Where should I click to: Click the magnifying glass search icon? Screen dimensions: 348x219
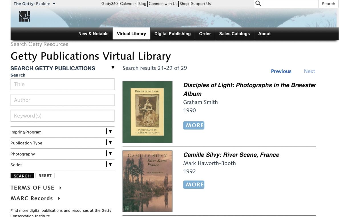(258, 4)
